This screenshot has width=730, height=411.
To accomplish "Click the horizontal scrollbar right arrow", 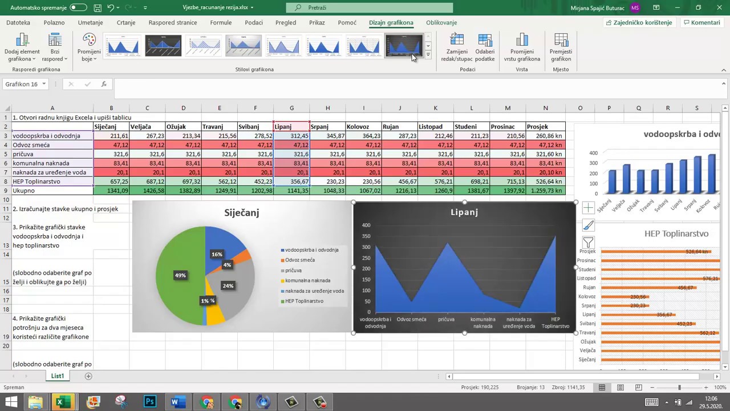I will pyautogui.click(x=717, y=376).
